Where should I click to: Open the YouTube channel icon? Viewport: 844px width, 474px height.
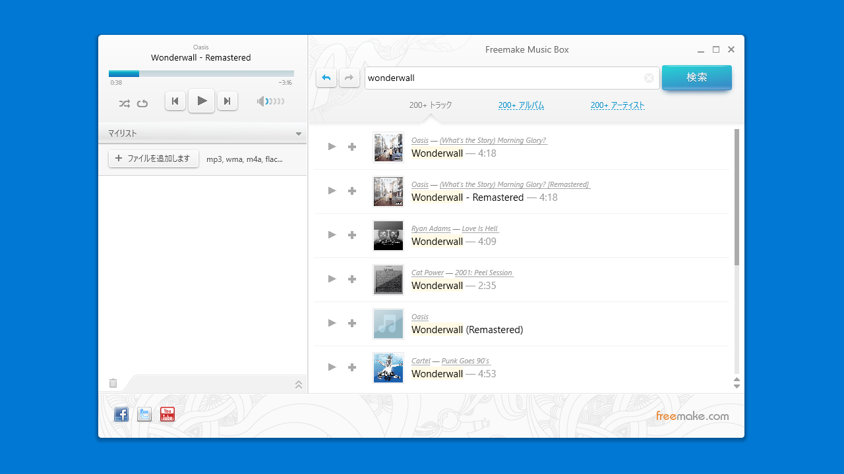[167, 414]
